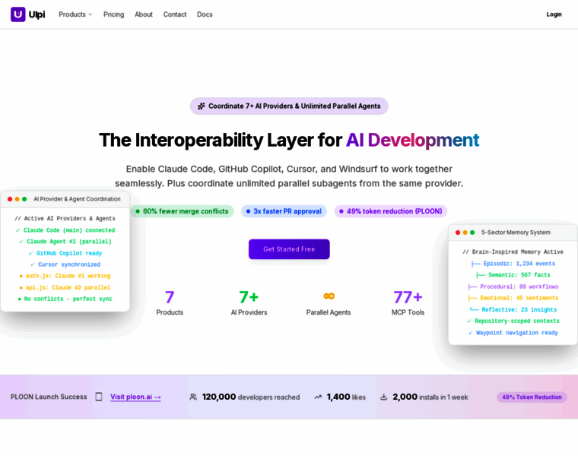Click the '// Active AI Providers & Agents' comment
Screen dimensions: 578x456
pos(65,218)
